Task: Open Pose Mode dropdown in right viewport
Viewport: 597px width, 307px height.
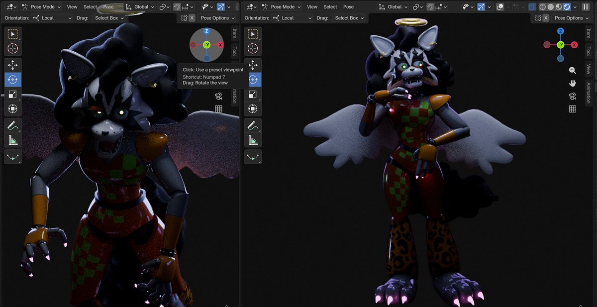Action: tap(282, 7)
